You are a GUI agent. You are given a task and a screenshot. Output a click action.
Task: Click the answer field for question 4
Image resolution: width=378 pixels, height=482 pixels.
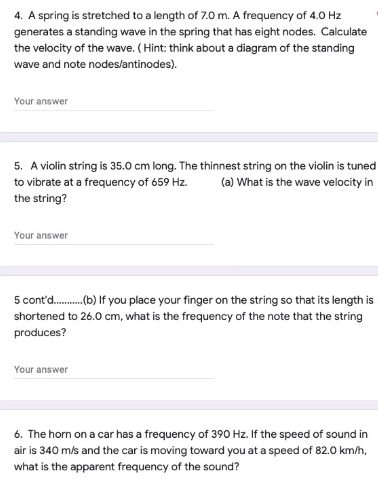tap(114, 102)
